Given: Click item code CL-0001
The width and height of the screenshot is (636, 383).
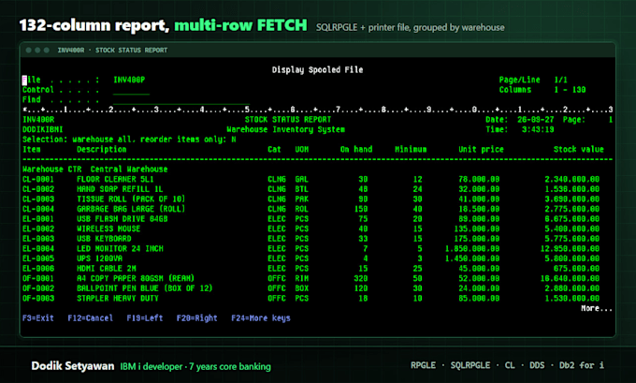Looking at the screenshot, I should pos(38,179).
